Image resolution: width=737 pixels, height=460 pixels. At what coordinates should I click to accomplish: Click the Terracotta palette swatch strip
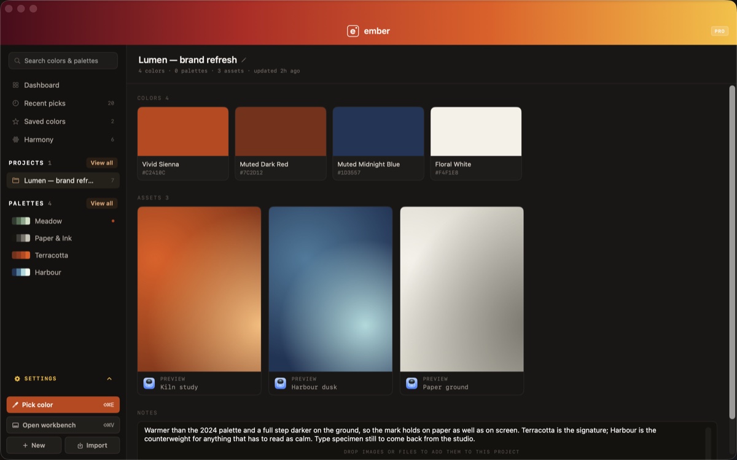pos(21,255)
